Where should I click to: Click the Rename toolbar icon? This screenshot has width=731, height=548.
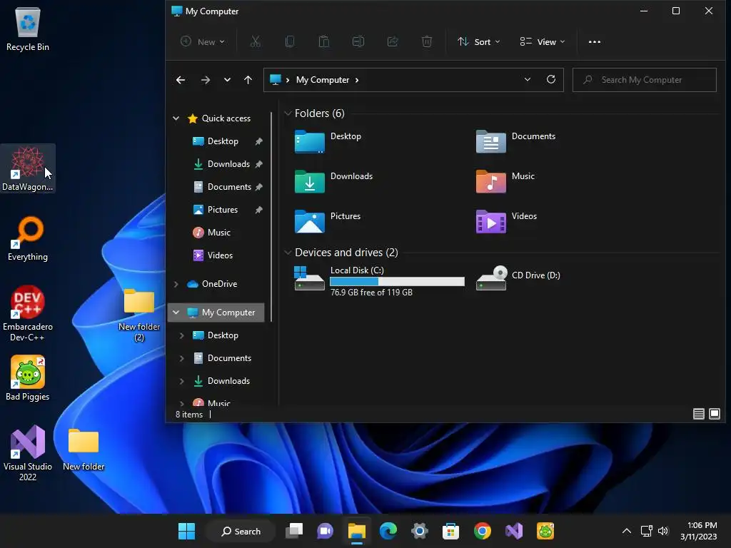tap(358, 42)
